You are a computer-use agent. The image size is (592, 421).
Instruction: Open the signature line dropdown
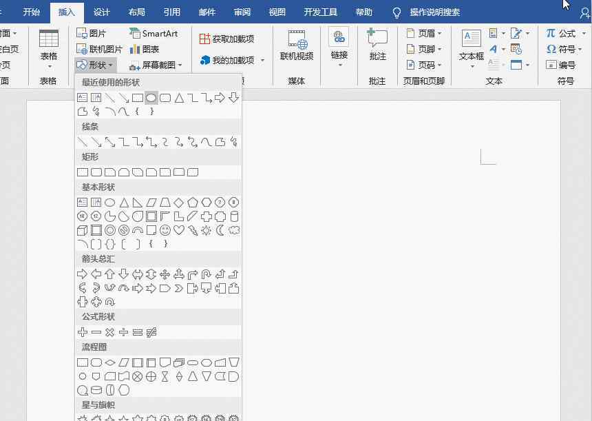point(520,34)
